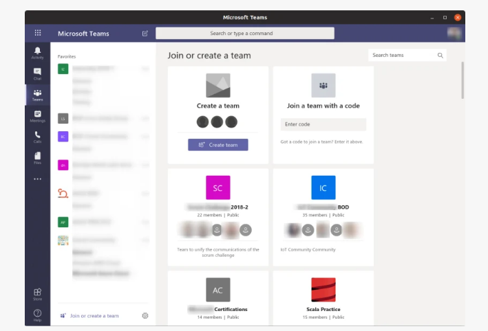Click the '35 members | Public' text
Screen dimensions: 488x331
pyautogui.click(x=323, y=215)
